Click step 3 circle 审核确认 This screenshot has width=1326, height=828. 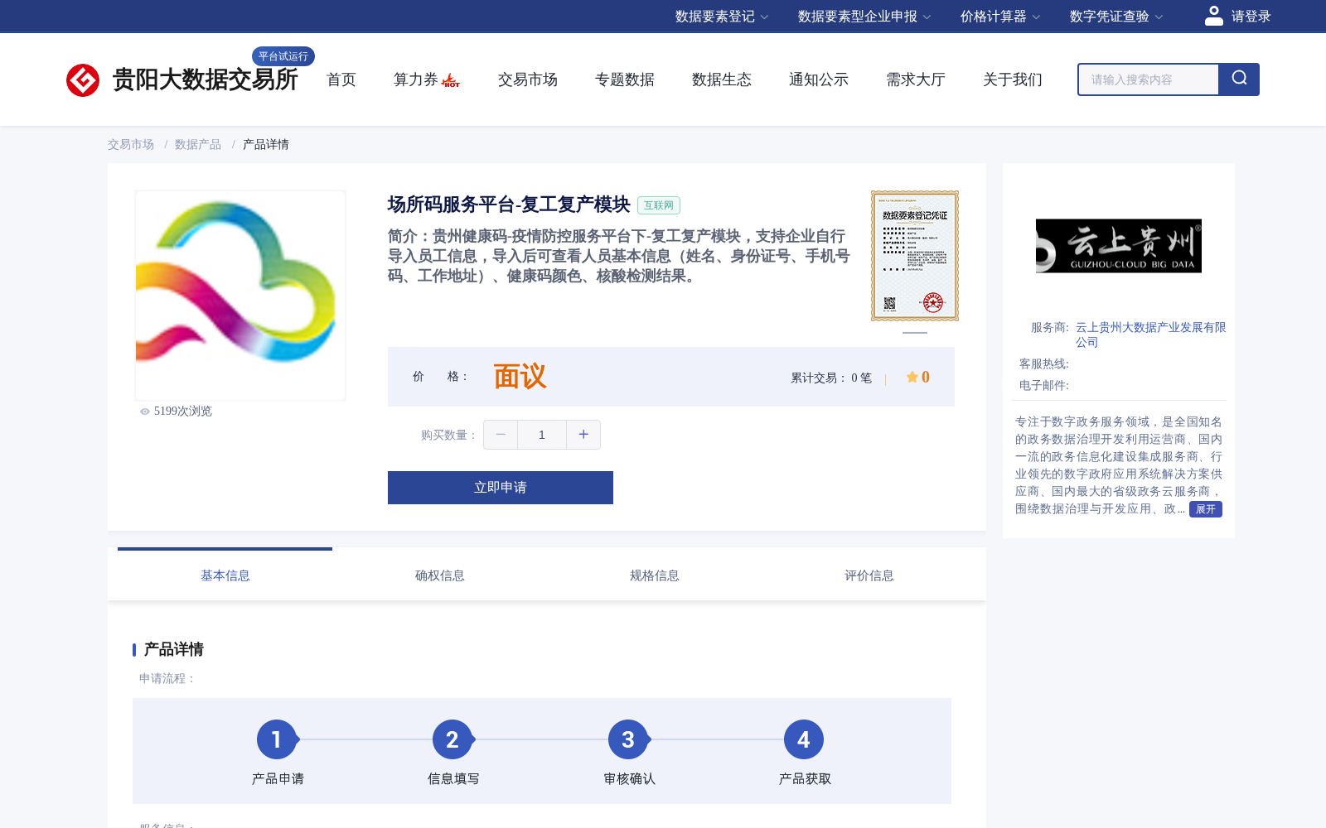coord(628,739)
